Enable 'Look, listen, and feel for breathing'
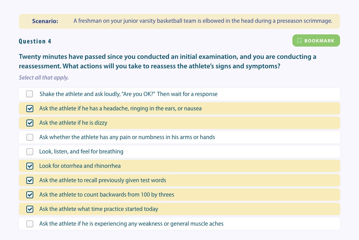 [x=30, y=152]
